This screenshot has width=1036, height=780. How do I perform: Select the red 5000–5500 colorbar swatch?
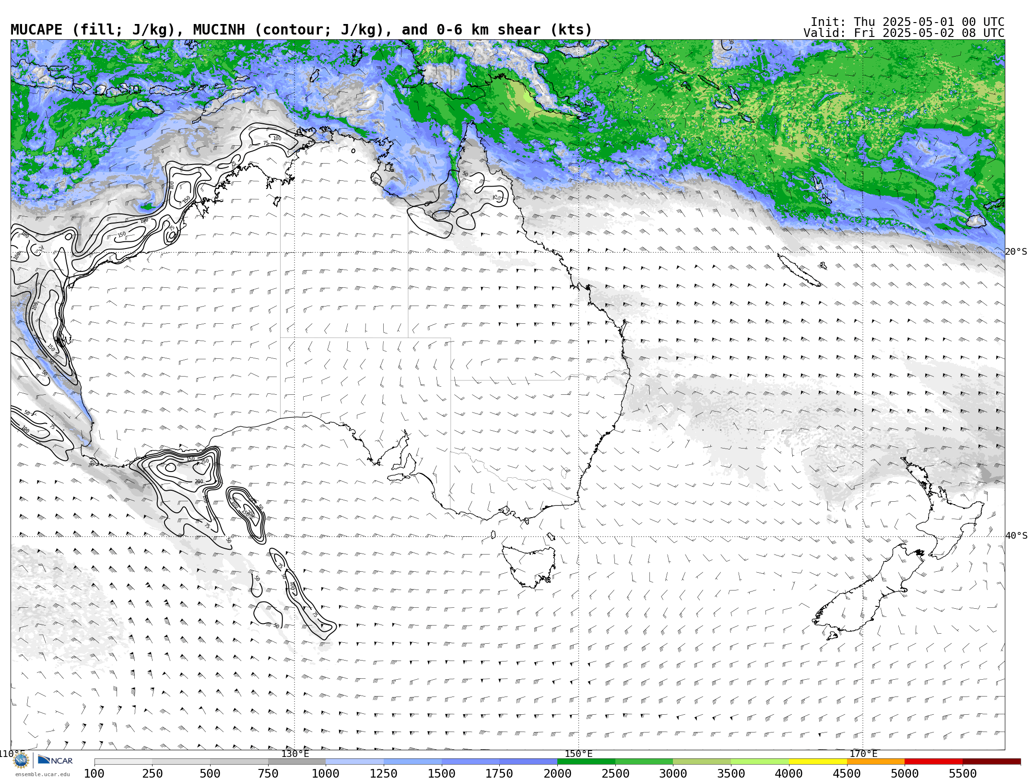pyautogui.click(x=933, y=762)
